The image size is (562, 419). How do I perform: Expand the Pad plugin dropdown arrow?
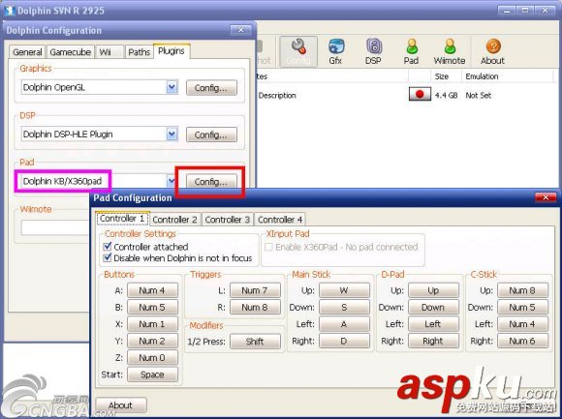(x=171, y=181)
